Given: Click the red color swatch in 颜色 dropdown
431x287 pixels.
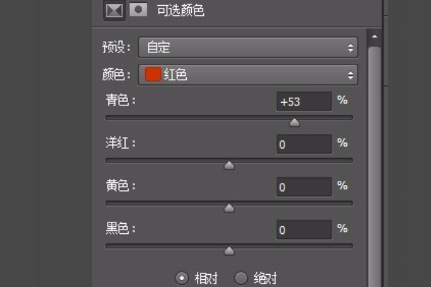Looking at the screenshot, I should pos(153,75).
